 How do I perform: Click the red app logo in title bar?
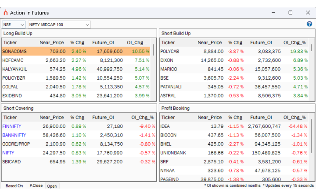click(x=6, y=13)
